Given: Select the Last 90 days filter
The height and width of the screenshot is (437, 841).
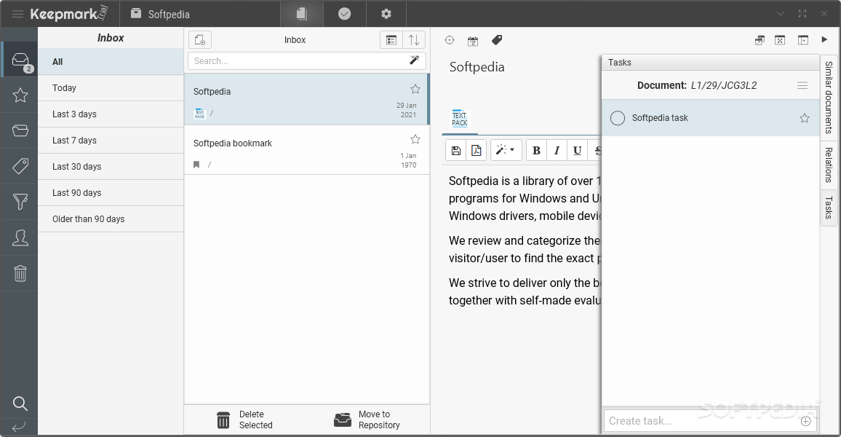Looking at the screenshot, I should [x=111, y=193].
